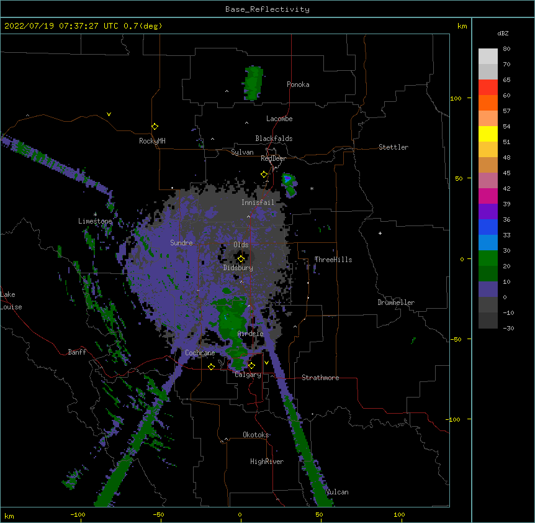This screenshot has height=523, width=535.
Task: Click the Olds city label
Action: [x=241, y=245]
